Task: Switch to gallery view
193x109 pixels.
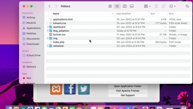Action: tap(132, 6)
